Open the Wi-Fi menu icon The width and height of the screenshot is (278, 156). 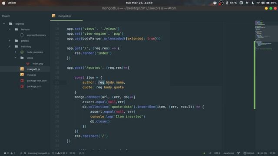tap(258, 3)
